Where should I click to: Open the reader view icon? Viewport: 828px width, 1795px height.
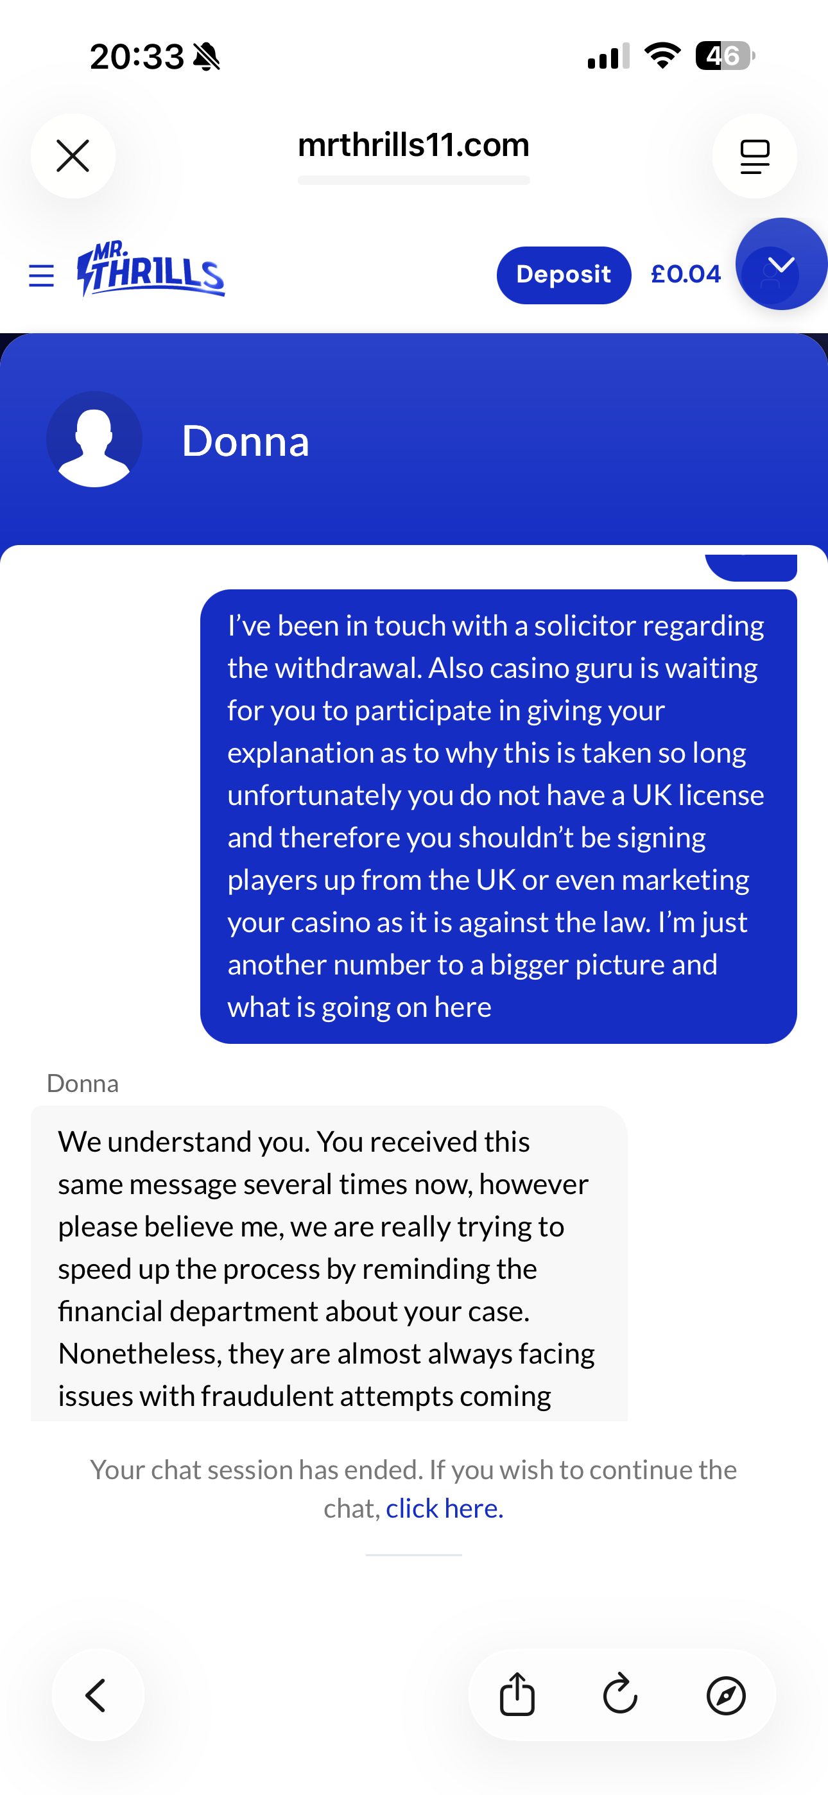(754, 155)
